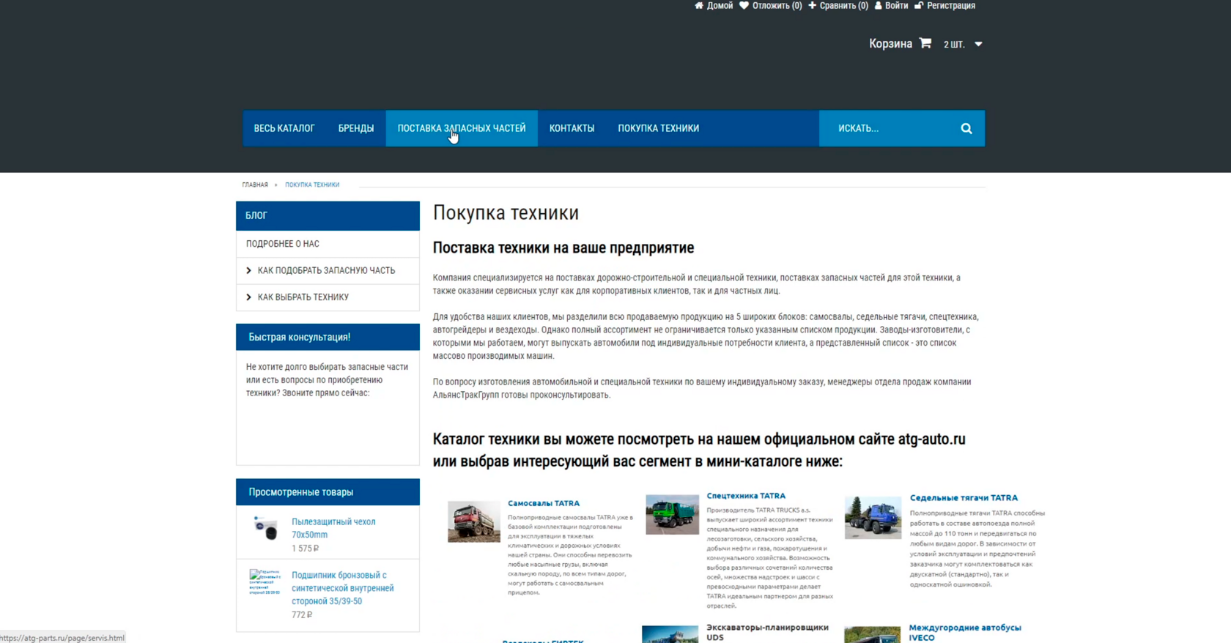Click the lock icon beside Регистрация
This screenshot has height=643, width=1231.
919,5
